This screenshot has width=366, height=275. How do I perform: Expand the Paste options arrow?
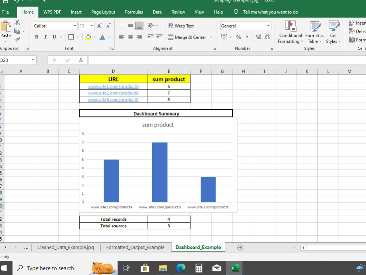click(x=5, y=41)
